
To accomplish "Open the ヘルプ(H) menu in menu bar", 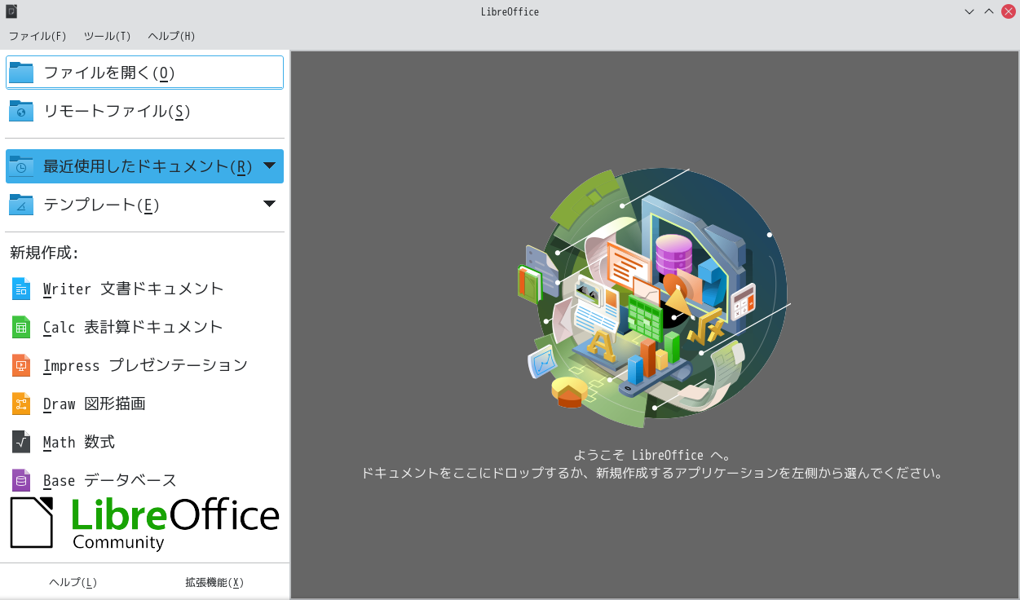I will point(171,36).
